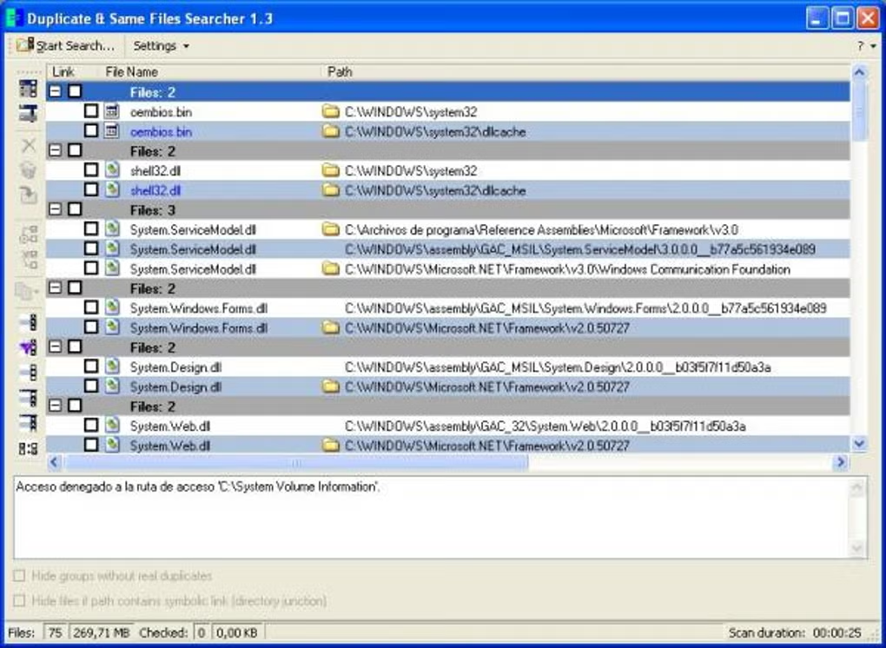Select System.ServiceModel.dll in Windows Communication Foundation row
This screenshot has width=886, height=648.
(x=193, y=269)
